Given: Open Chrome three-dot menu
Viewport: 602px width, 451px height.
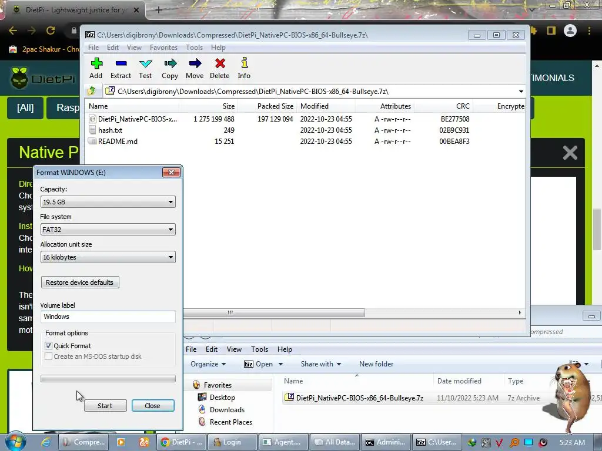Looking at the screenshot, I should point(589,31).
